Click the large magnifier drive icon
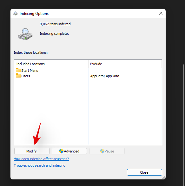Screen dimensions: 185x186 [x=25, y=34]
